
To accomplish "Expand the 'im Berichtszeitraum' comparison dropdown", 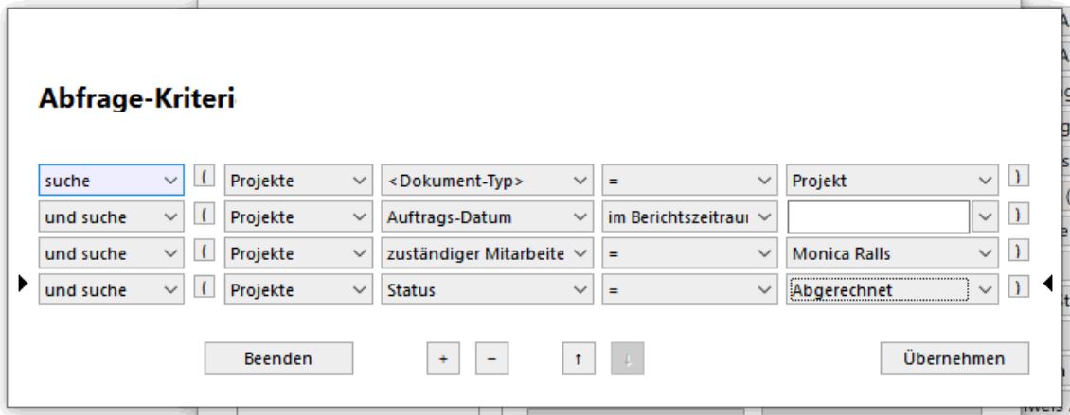I will pyautogui.click(x=764, y=216).
